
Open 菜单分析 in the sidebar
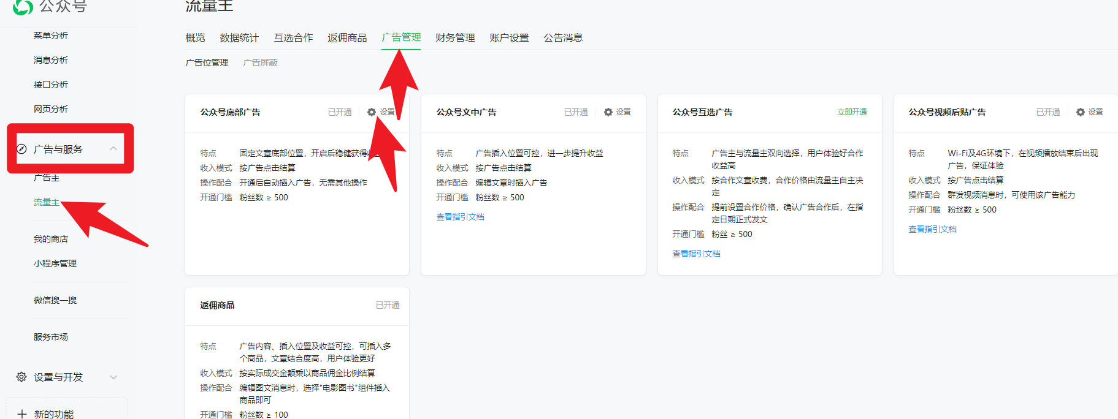51,36
